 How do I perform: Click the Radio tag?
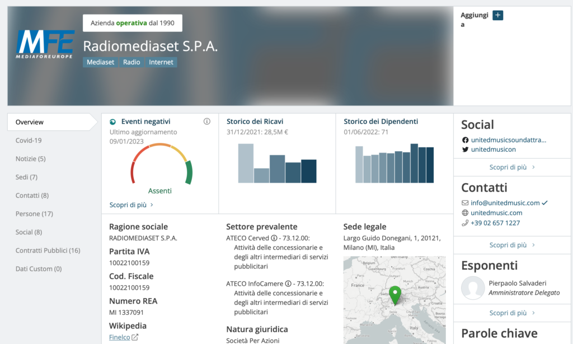131,62
